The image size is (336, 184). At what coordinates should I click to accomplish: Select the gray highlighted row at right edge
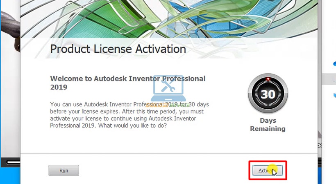[329, 79]
